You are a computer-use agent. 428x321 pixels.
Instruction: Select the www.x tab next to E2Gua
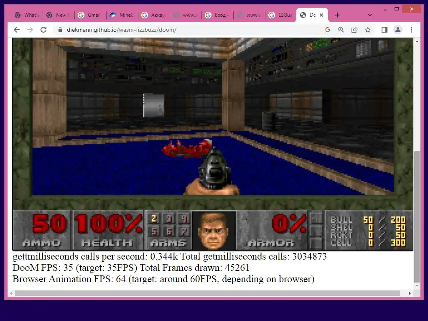click(249, 15)
